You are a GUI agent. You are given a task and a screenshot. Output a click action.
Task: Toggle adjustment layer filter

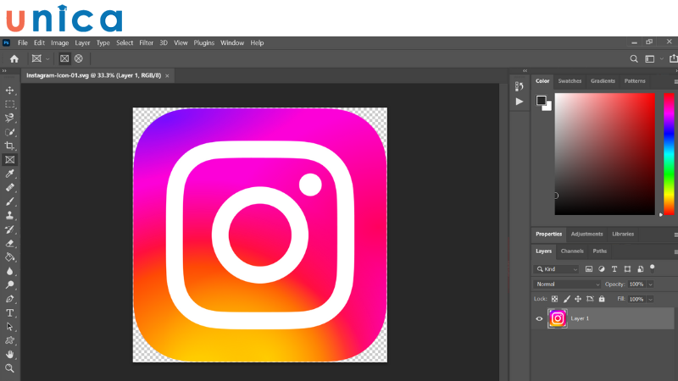(x=602, y=269)
